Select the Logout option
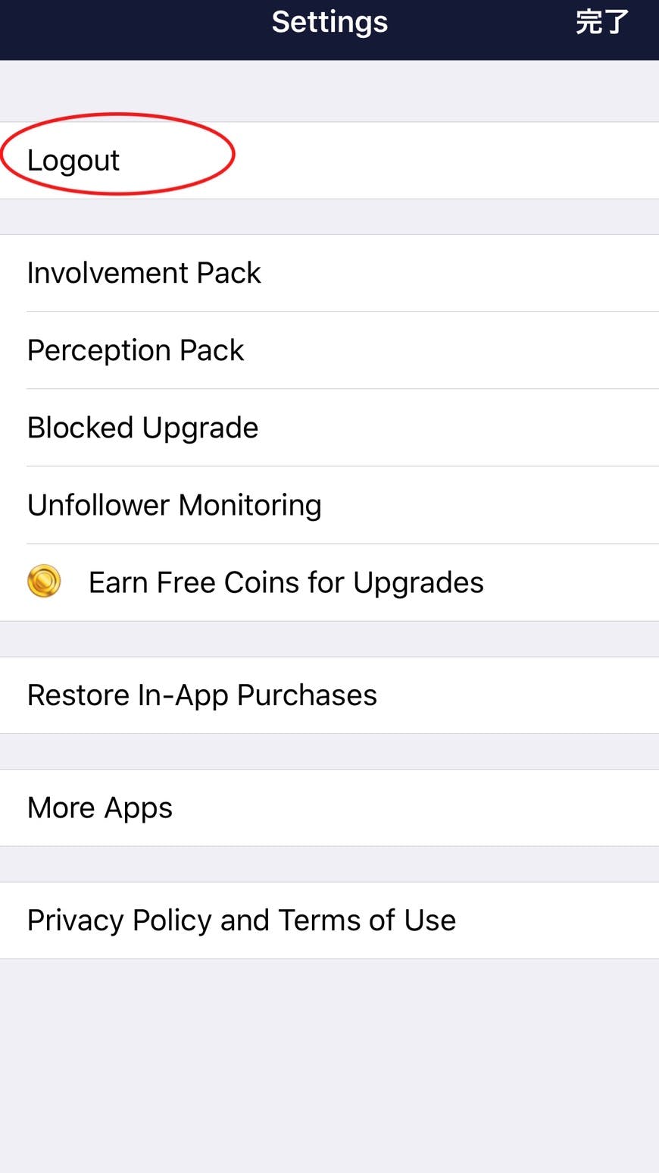The width and height of the screenshot is (659, 1173). [x=73, y=161]
